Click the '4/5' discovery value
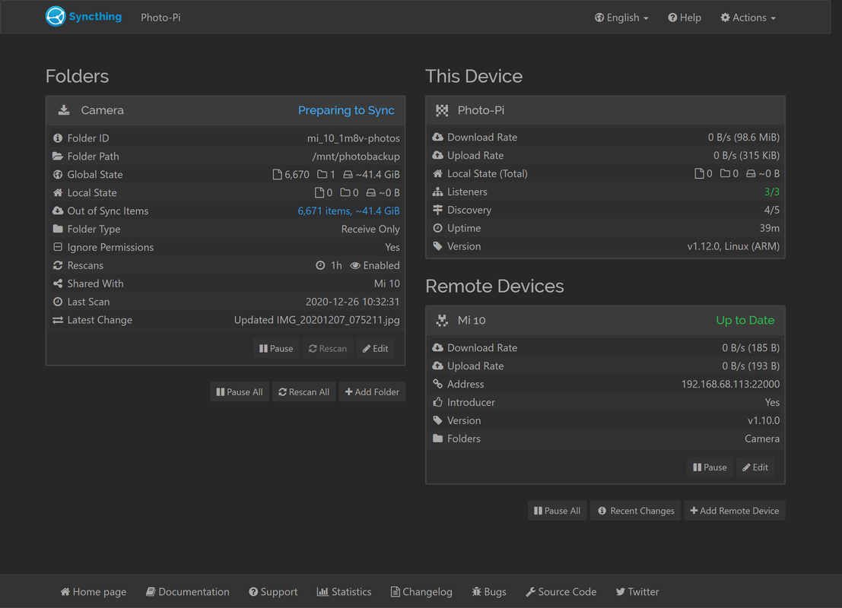Image resolution: width=842 pixels, height=608 pixels. point(772,210)
